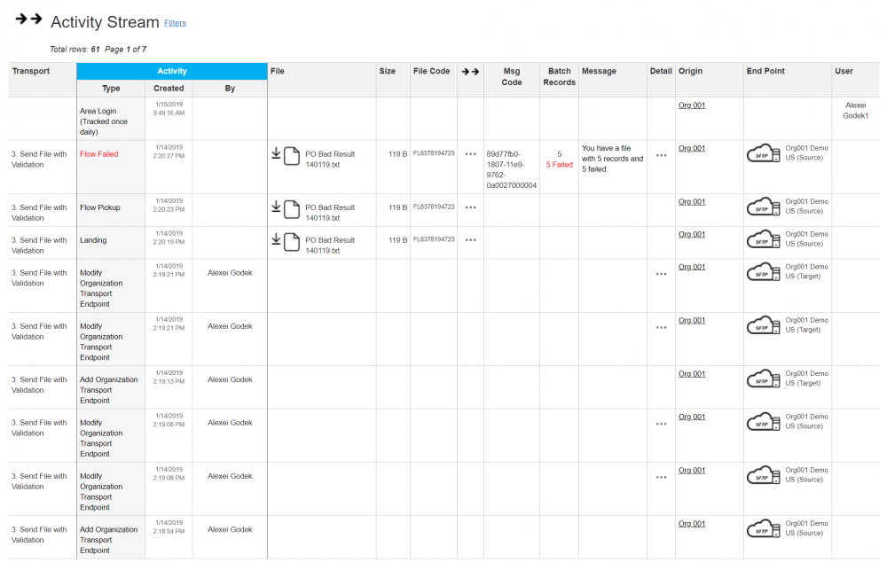Expand detail ellipsis in Flow Failed row
This screenshot has height=562, width=887.
661,154
